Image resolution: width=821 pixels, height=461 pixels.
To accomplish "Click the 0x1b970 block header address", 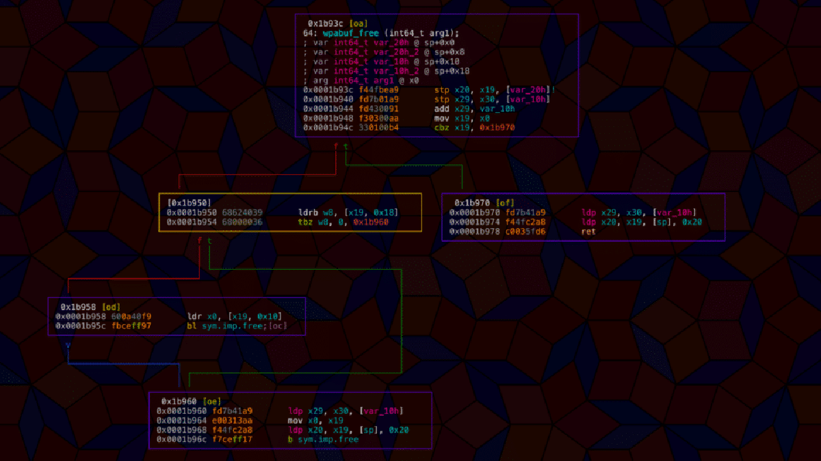I will 471,203.
